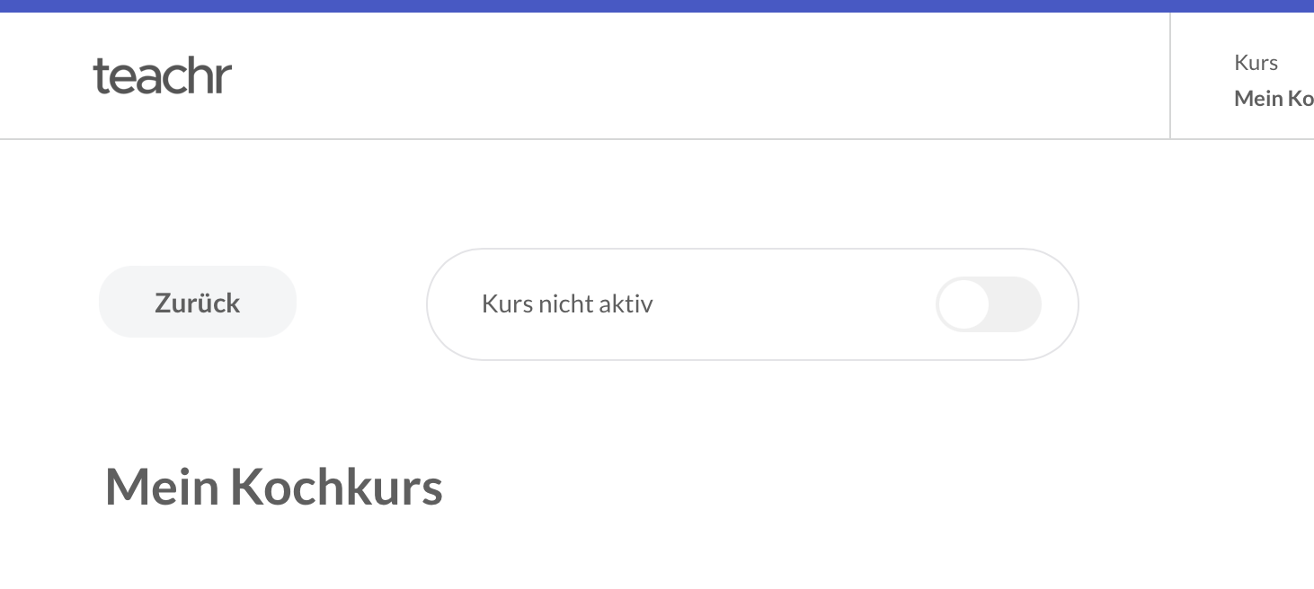Click the blue bar at the top

pyautogui.click(x=657, y=5)
